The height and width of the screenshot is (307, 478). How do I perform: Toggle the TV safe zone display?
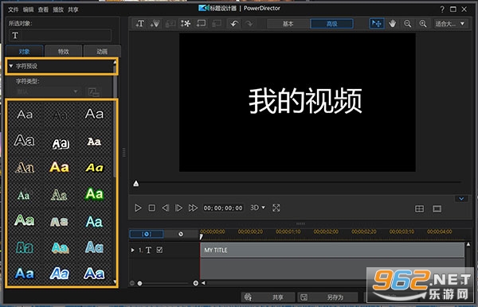pos(437,208)
